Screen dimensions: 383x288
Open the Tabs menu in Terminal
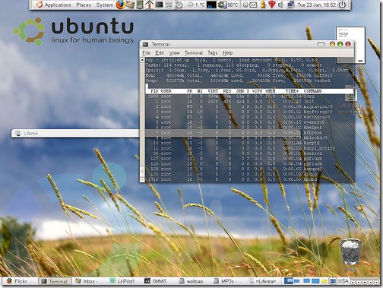point(213,53)
